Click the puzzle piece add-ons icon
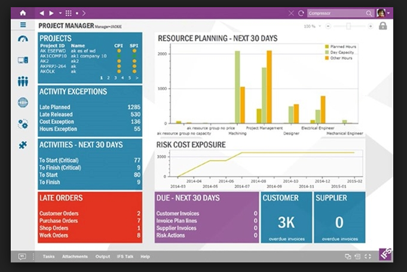The width and height of the screenshot is (407, 272). (x=23, y=145)
